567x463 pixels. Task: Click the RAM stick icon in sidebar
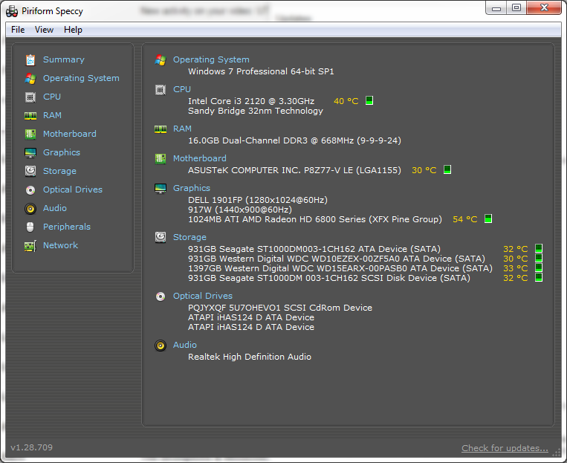(x=30, y=116)
